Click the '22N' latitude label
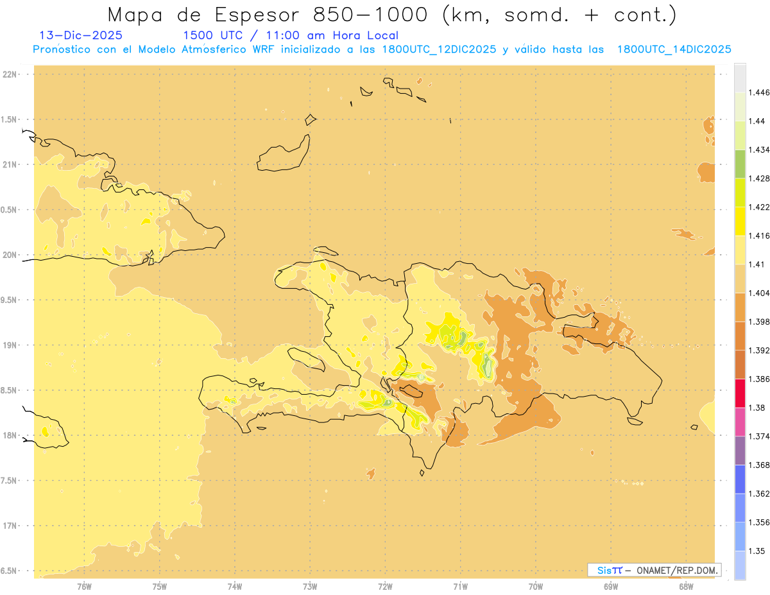Viewport: 770px width, 595px height. 10,74
